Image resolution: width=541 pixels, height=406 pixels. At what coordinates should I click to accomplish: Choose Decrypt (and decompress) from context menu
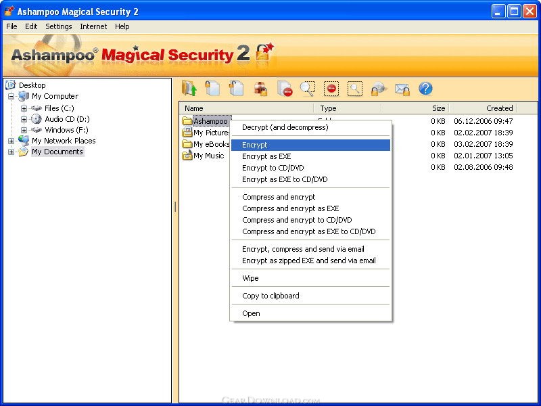(x=310, y=127)
